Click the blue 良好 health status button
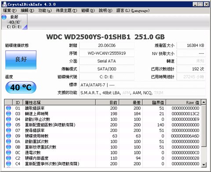 coord(21,60)
